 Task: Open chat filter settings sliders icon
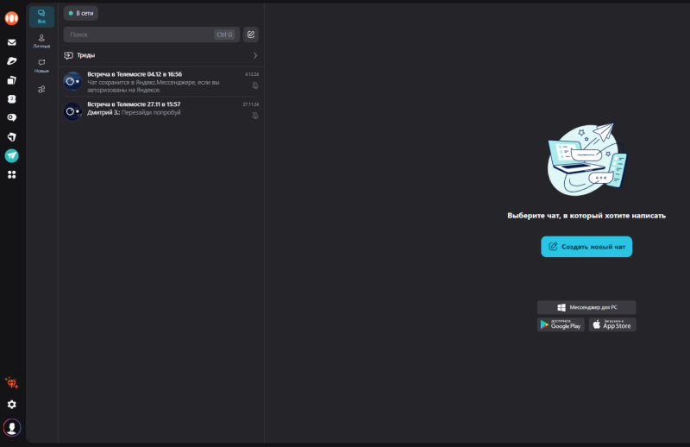[41, 89]
